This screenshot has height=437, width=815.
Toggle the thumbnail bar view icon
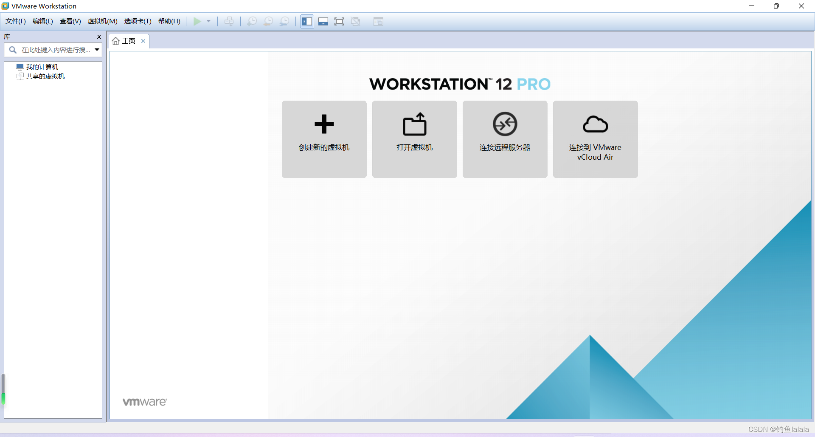pyautogui.click(x=323, y=21)
